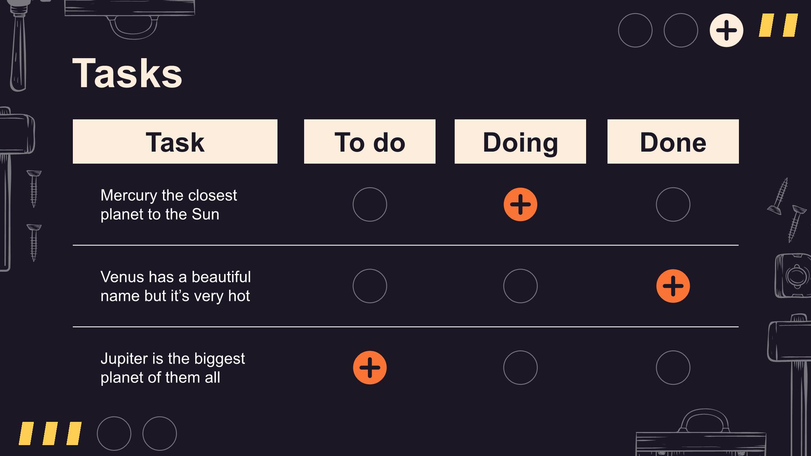The height and width of the screenshot is (456, 811).
Task: Select the empty To do circle for Mercury
Action: [369, 205]
